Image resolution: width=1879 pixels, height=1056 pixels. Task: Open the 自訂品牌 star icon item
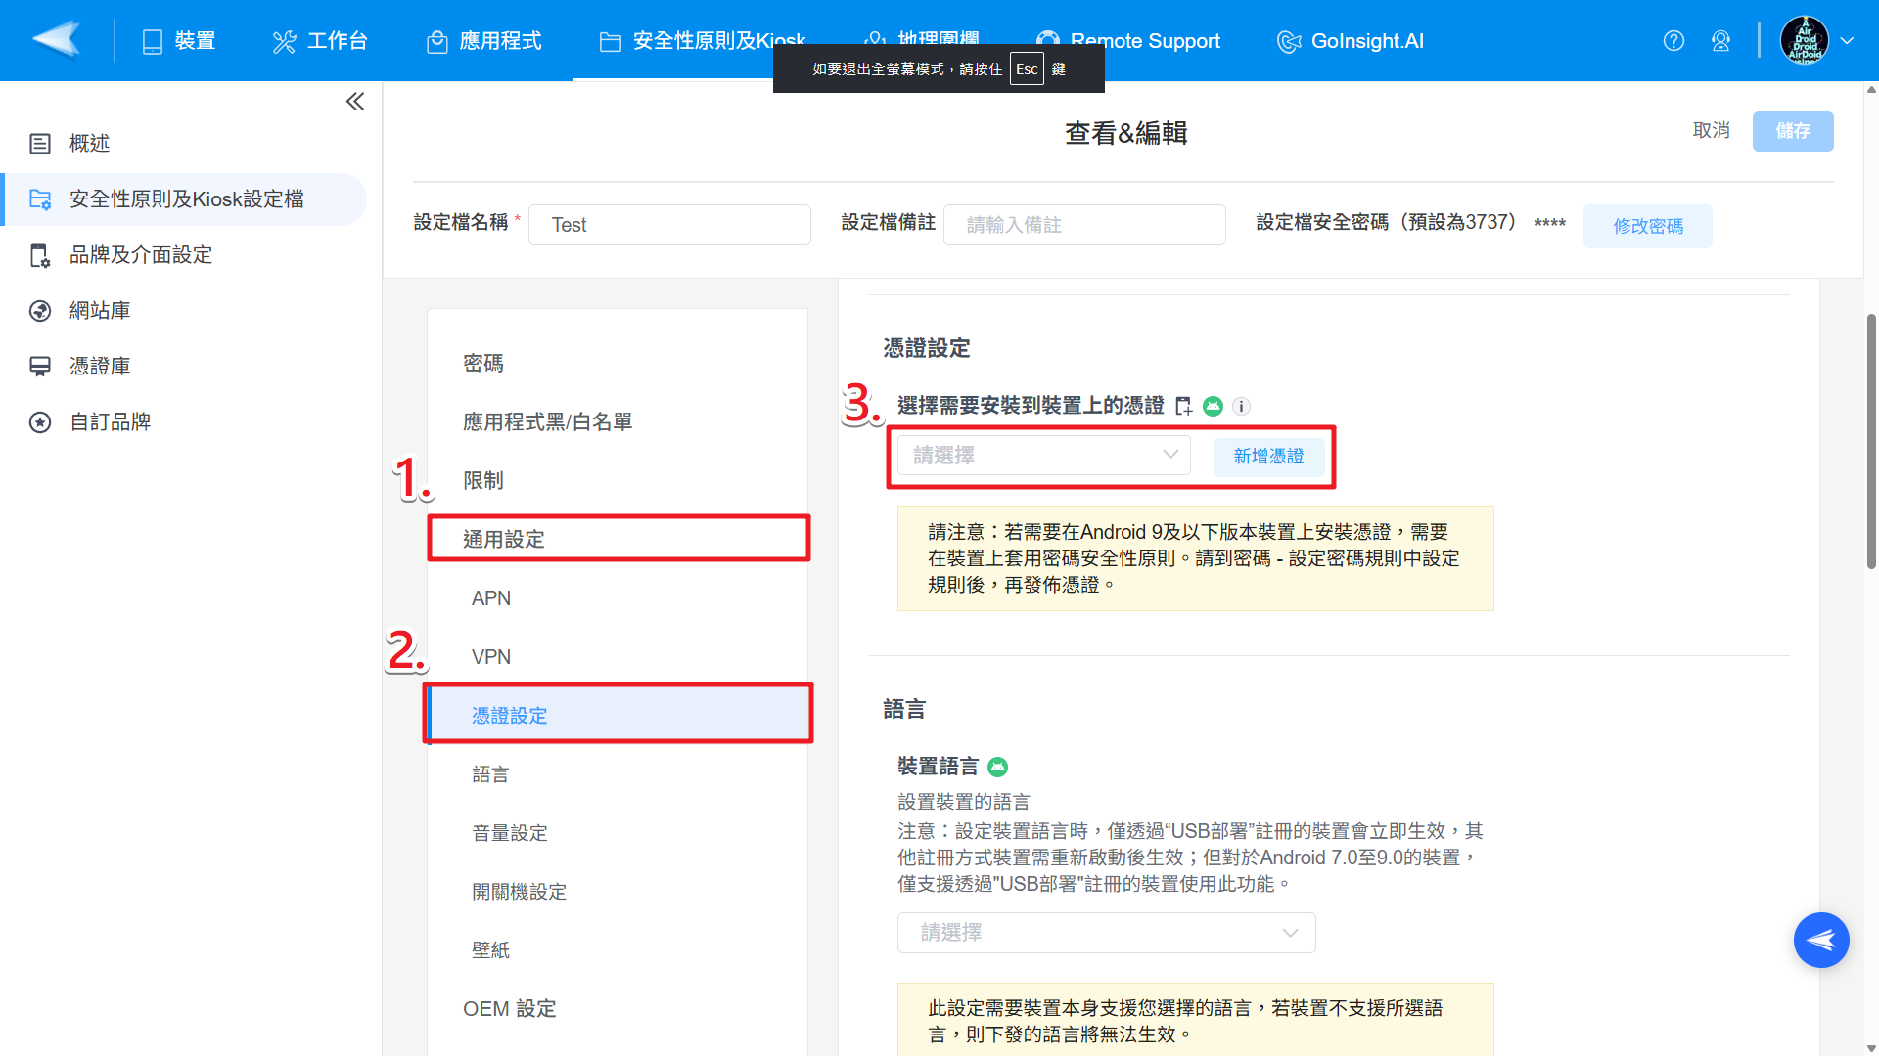tap(40, 422)
